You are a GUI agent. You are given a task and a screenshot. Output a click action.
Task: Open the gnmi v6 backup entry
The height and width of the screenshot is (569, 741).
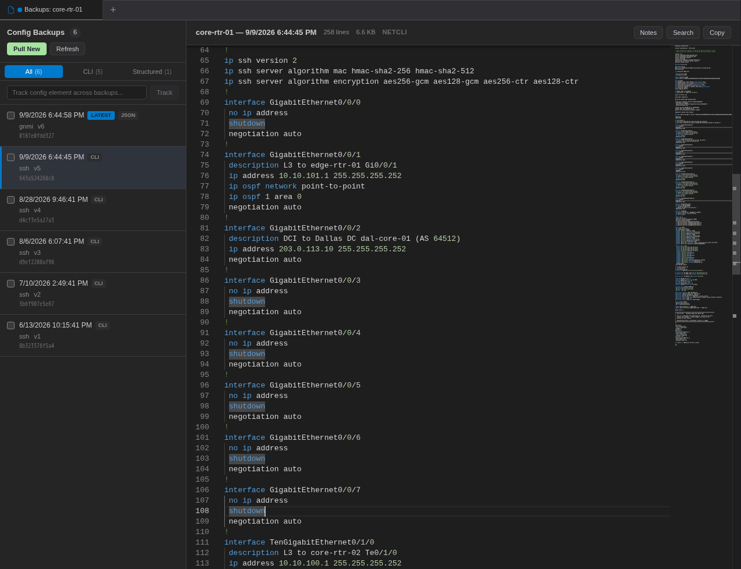pyautogui.click(x=93, y=126)
